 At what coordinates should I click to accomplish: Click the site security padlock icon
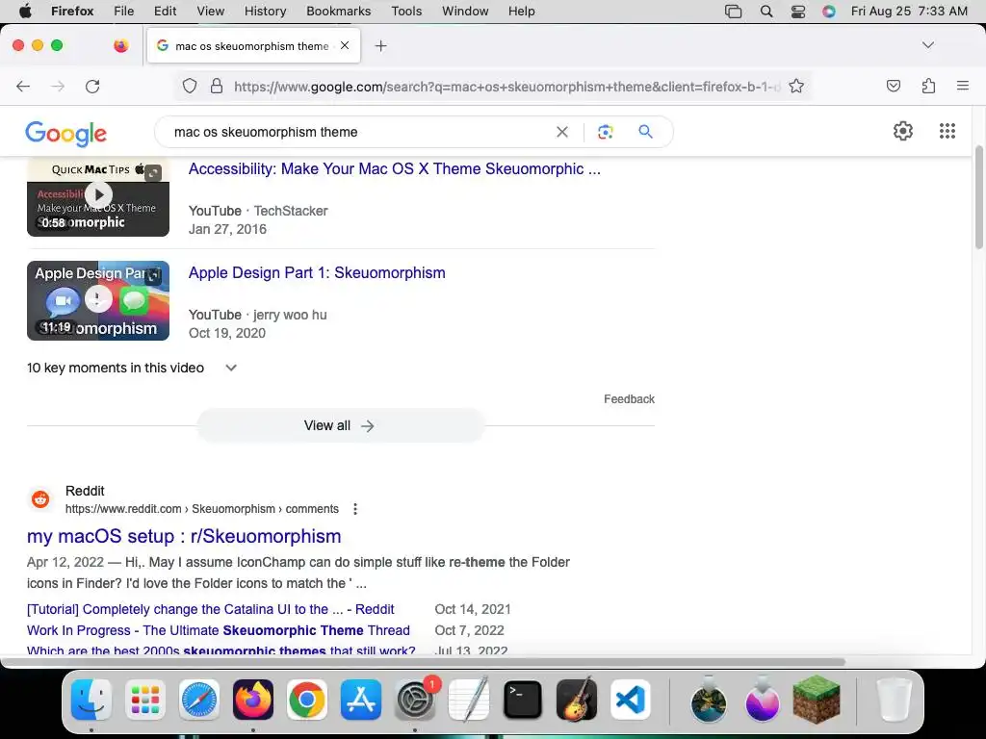click(x=217, y=86)
